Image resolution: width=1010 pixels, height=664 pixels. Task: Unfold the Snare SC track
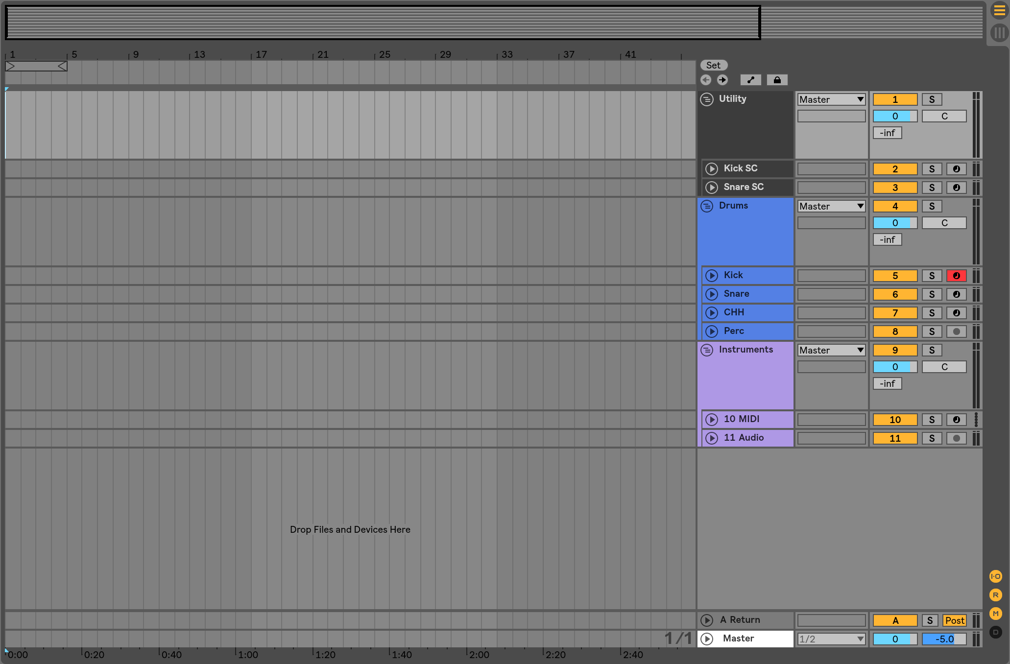[712, 188]
